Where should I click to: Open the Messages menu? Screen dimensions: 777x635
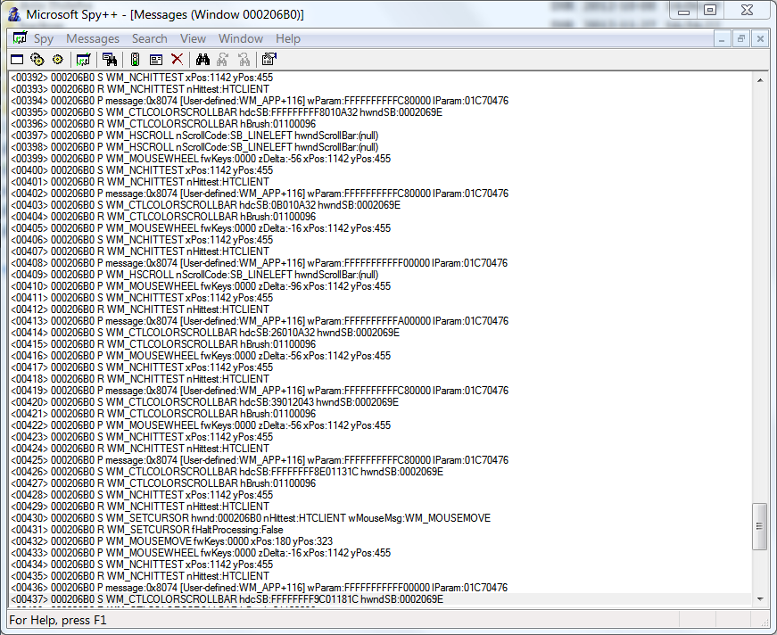(93, 38)
